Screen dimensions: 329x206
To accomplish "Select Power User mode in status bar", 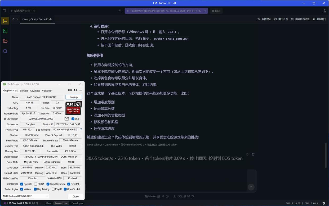I will point(61,203).
